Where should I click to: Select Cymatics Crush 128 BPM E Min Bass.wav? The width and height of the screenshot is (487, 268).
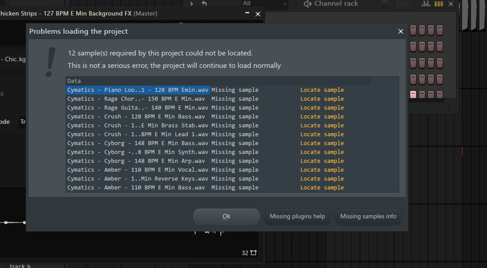click(136, 116)
